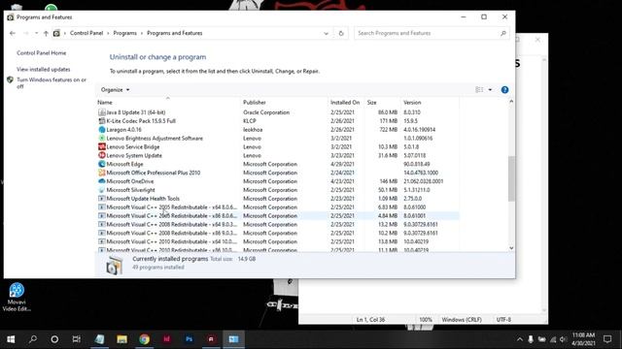Click Windows (CRLF) in Notepad status bar
The image size is (622, 349).
(462, 319)
